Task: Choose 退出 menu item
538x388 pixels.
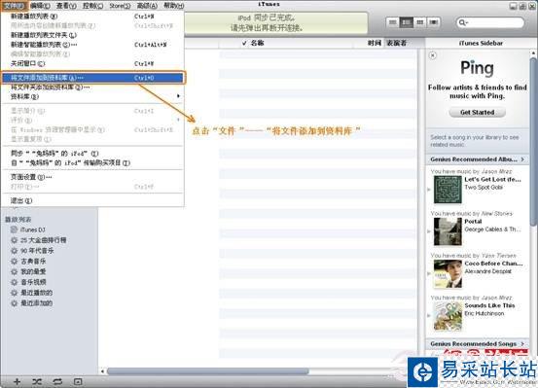Action: (x=92, y=200)
